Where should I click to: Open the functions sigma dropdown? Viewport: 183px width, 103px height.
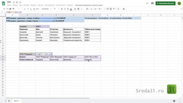click(119, 9)
